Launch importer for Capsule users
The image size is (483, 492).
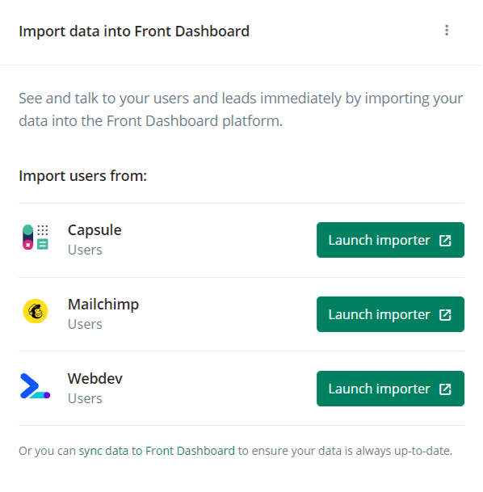[x=390, y=240]
